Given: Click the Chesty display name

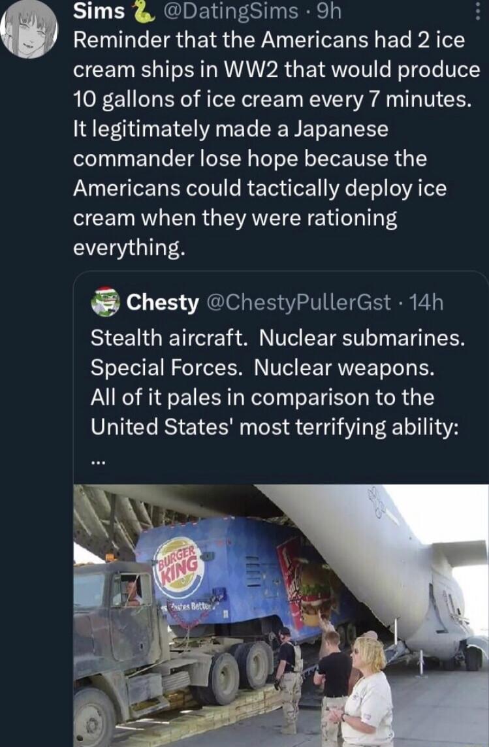Looking at the screenshot, I should [x=163, y=302].
